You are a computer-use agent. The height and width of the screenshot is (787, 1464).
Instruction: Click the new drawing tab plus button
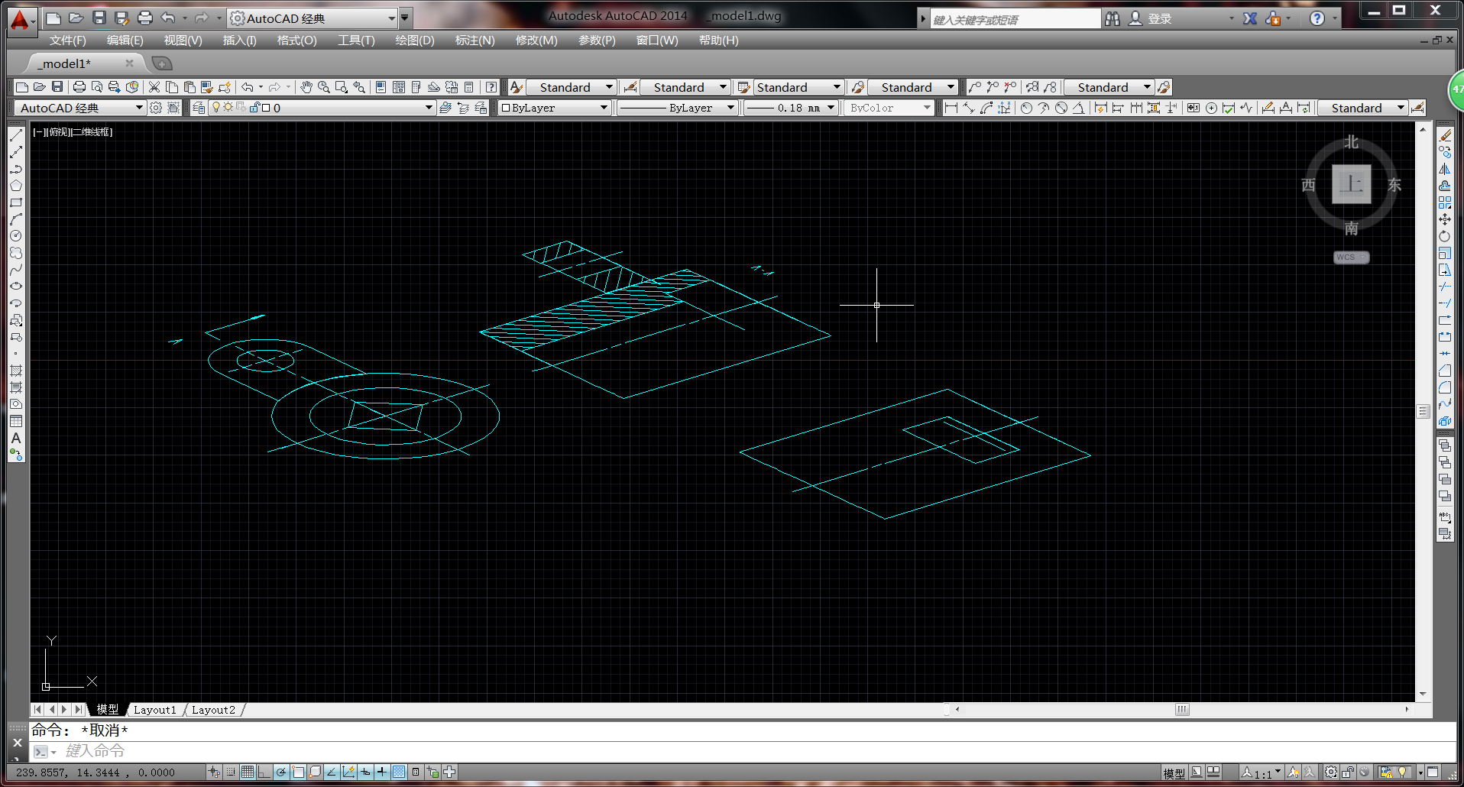161,63
